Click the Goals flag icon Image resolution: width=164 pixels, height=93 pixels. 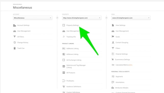pos(113,37)
